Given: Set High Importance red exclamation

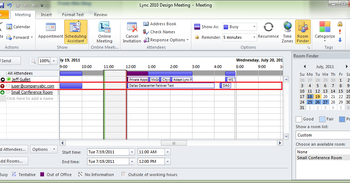Looking at the screenshot, I should click(x=340, y=32).
